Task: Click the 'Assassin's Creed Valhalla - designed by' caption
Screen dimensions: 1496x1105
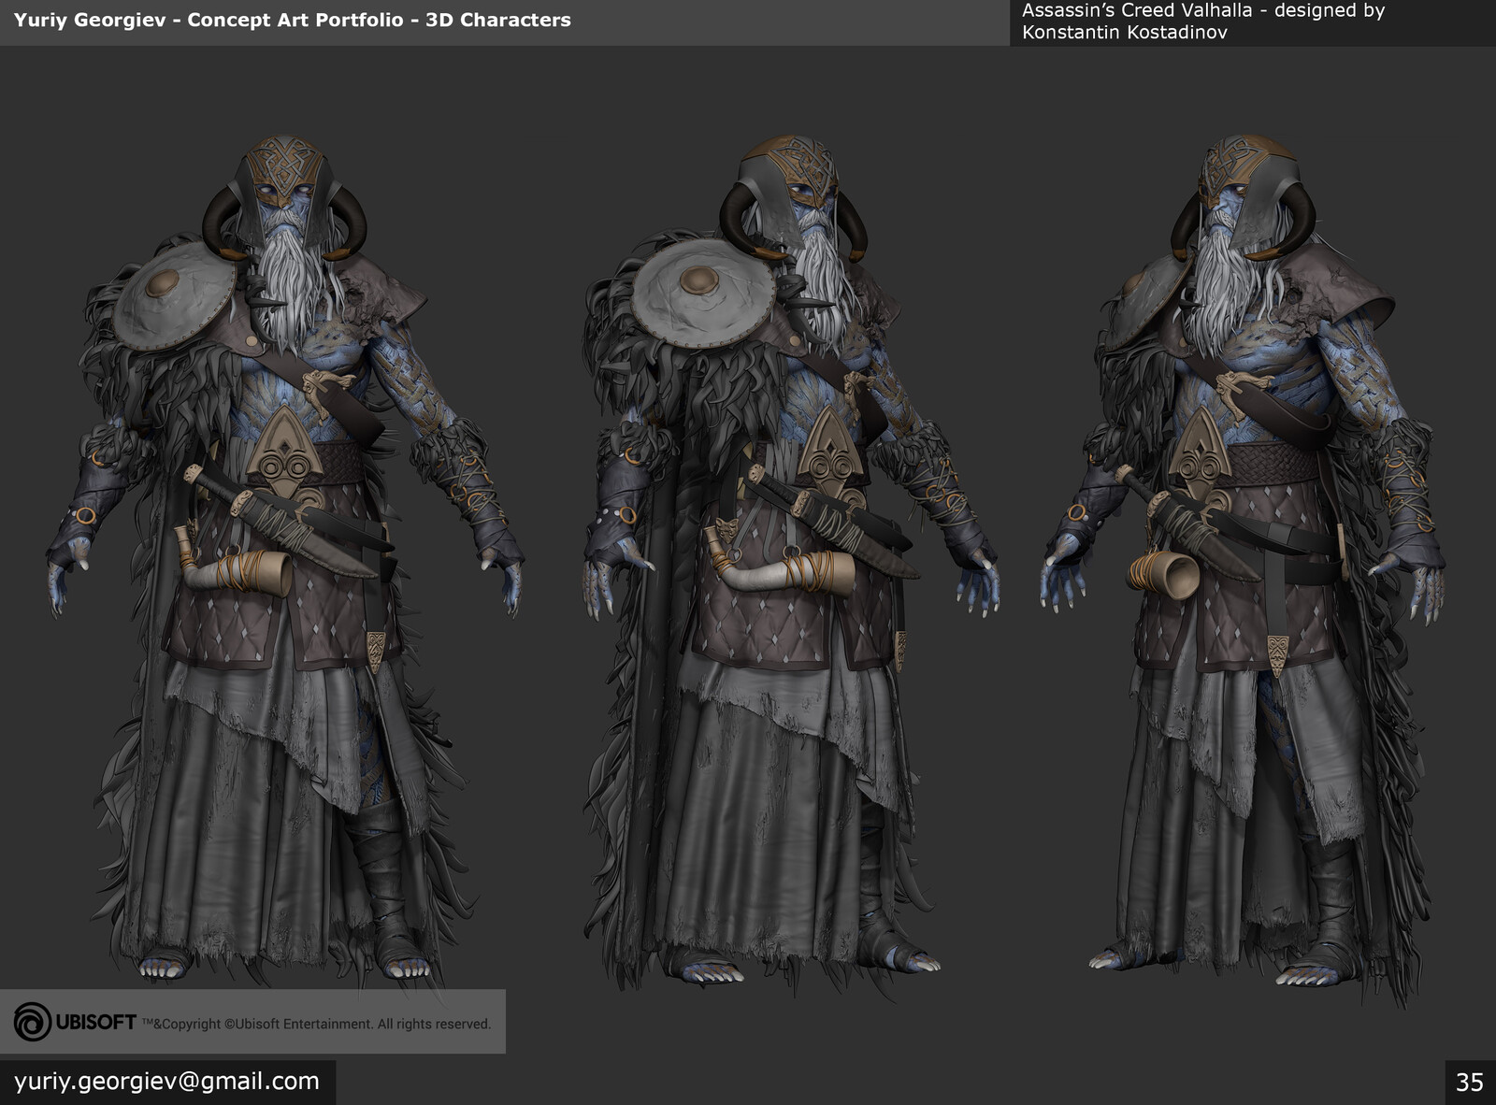Action: click(x=1202, y=10)
